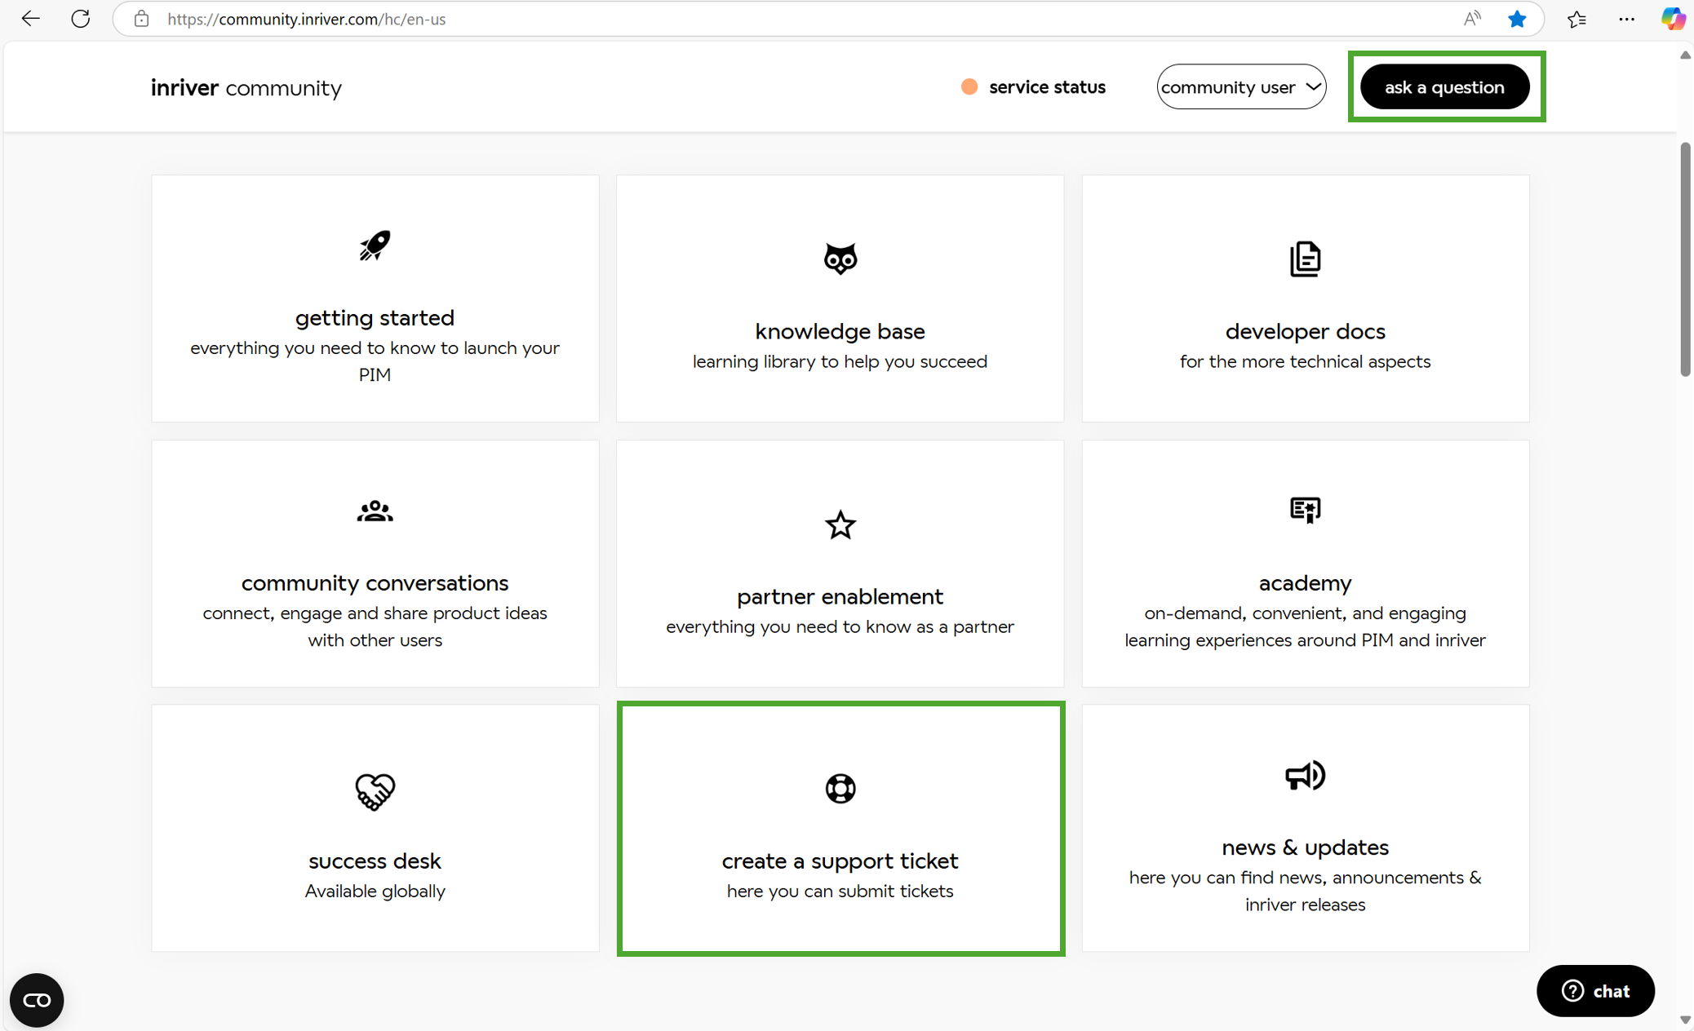Image resolution: width=1694 pixels, height=1031 pixels.
Task: Click the academy certificate icon
Action: [x=1305, y=511]
